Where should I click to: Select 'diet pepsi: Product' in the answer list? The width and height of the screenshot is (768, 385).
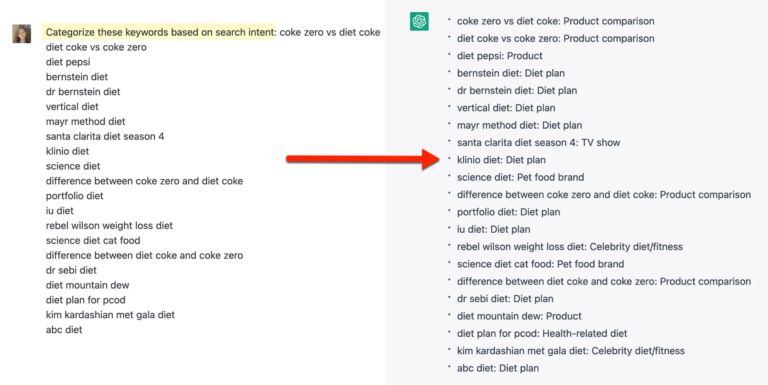click(499, 56)
